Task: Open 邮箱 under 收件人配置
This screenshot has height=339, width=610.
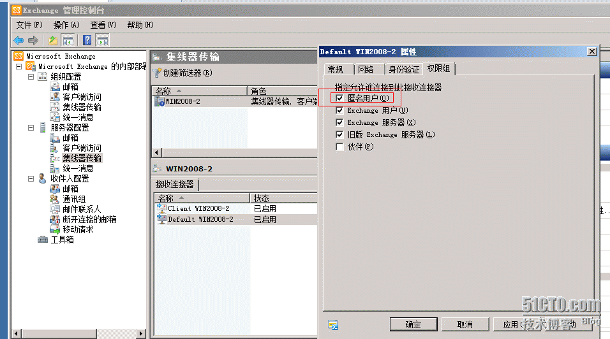Action: tap(70, 189)
